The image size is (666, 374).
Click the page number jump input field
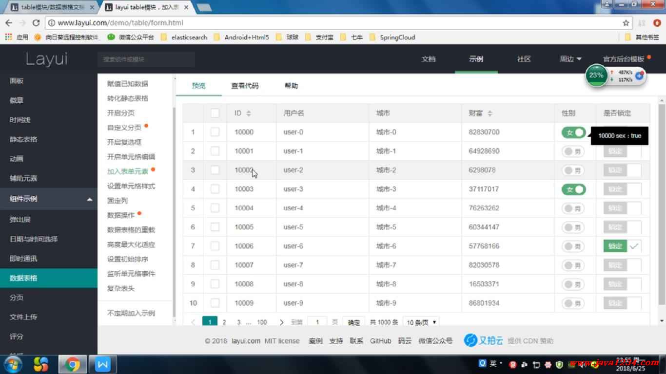[317, 322]
